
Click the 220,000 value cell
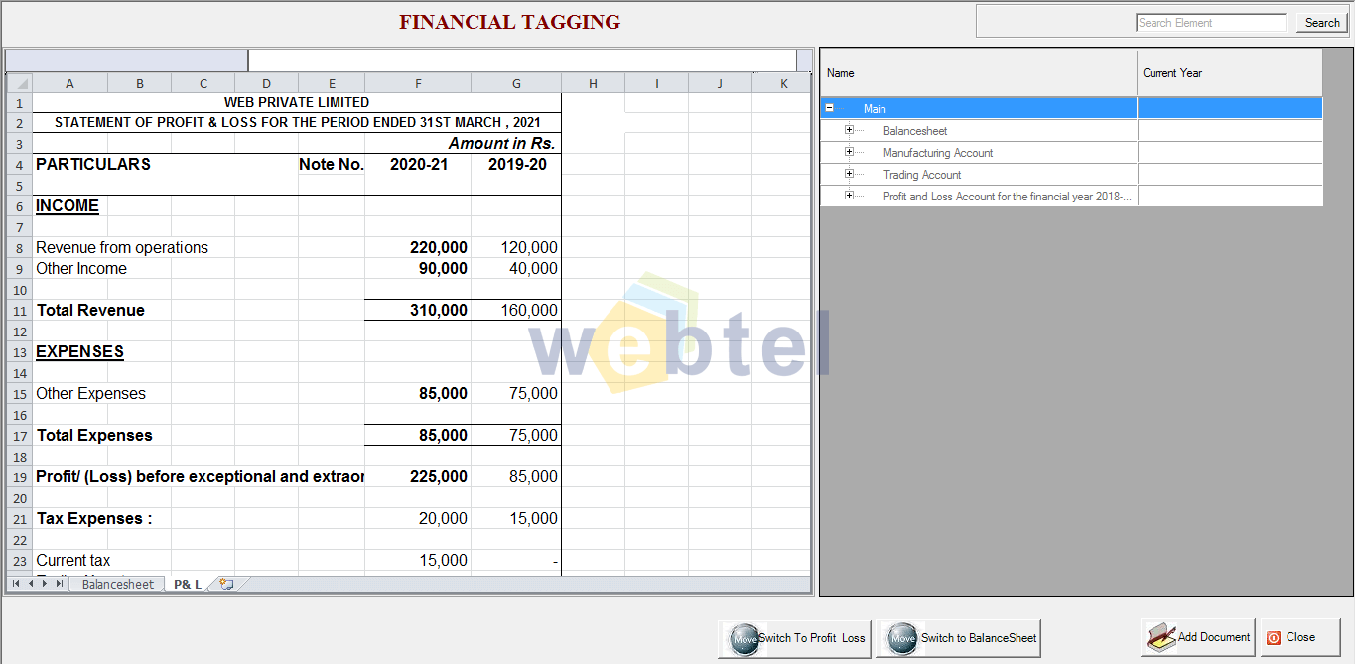point(418,247)
